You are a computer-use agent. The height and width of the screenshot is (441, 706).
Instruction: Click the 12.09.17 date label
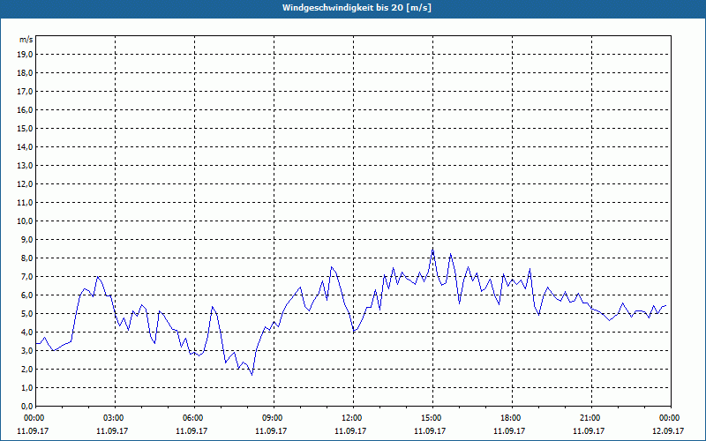pyautogui.click(x=668, y=430)
